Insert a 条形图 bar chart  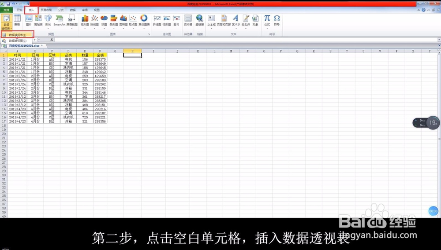(x=114, y=21)
